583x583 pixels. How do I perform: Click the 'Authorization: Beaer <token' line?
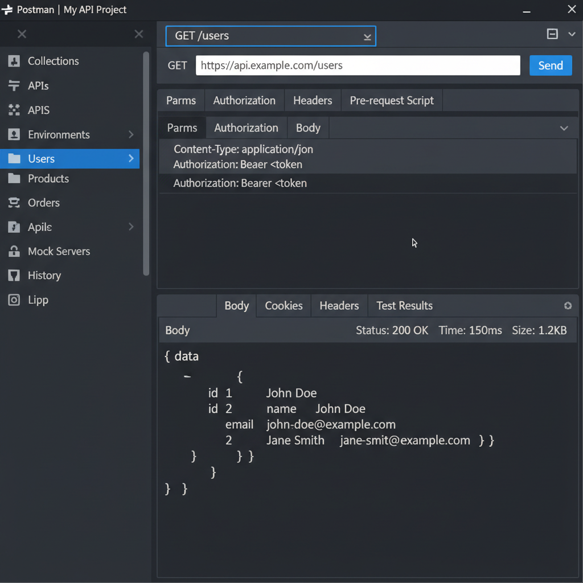point(238,165)
